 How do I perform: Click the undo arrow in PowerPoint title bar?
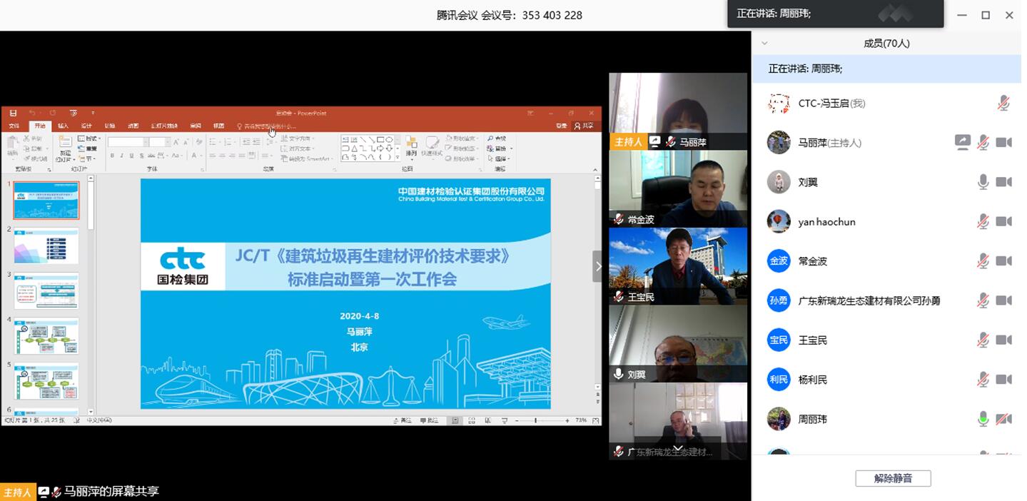click(x=32, y=113)
